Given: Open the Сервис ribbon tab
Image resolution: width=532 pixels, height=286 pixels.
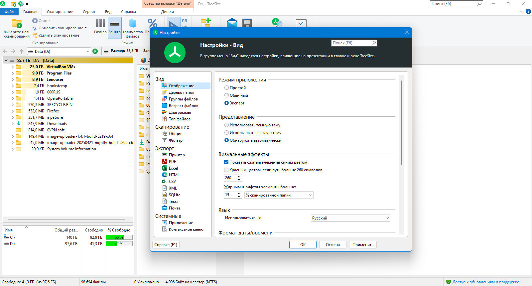Looking at the screenshot, I should point(89,12).
